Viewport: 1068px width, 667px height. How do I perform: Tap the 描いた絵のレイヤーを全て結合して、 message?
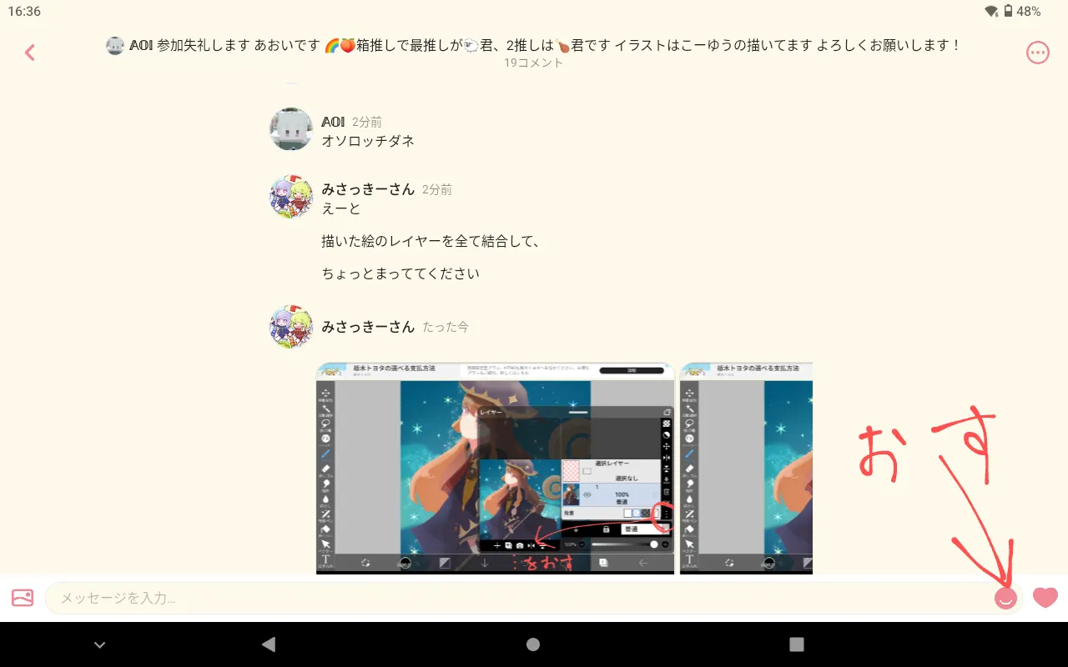431,241
